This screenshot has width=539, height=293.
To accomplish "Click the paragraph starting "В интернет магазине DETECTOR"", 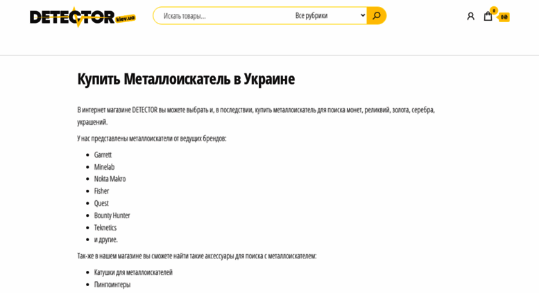I will pos(256,116).
